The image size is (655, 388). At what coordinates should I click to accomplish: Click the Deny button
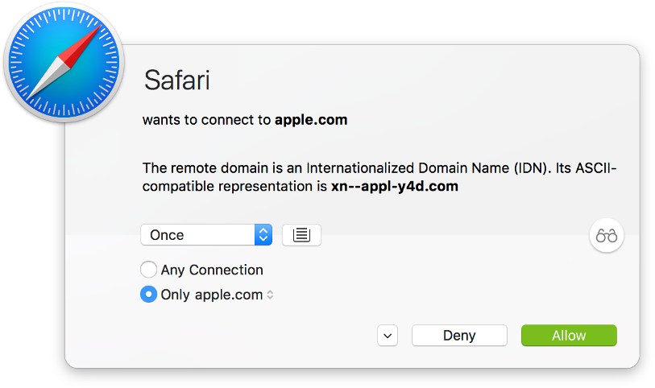point(459,336)
